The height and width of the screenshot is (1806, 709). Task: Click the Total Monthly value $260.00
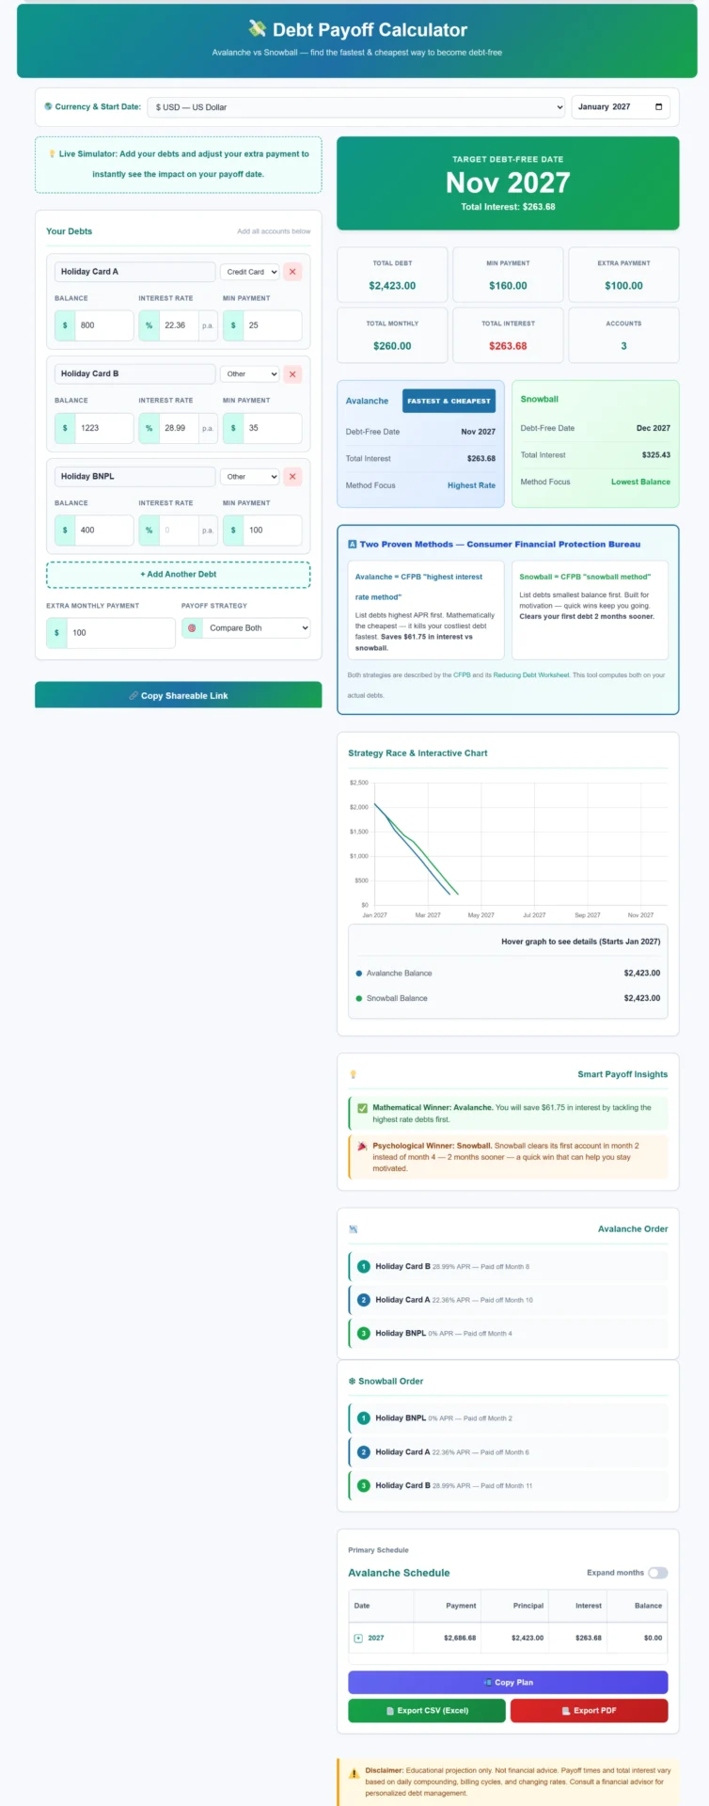(392, 346)
